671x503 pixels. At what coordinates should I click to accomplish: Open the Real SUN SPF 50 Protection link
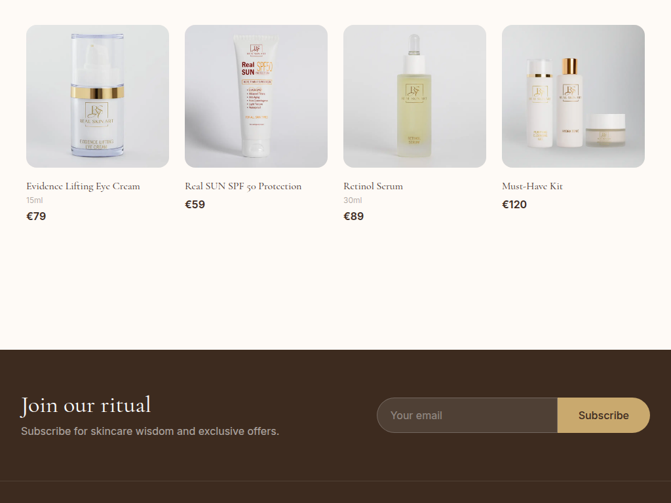[x=243, y=187]
